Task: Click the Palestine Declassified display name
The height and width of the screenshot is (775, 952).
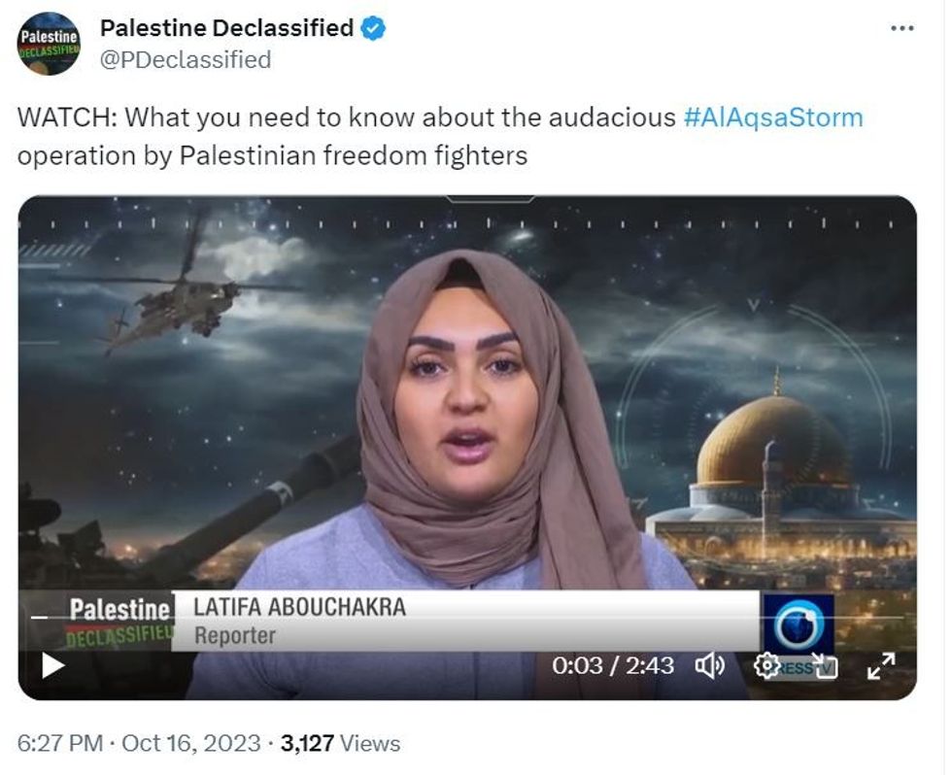Action: tap(226, 28)
